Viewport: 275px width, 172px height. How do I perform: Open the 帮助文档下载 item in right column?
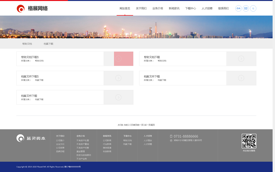(x=152, y=57)
